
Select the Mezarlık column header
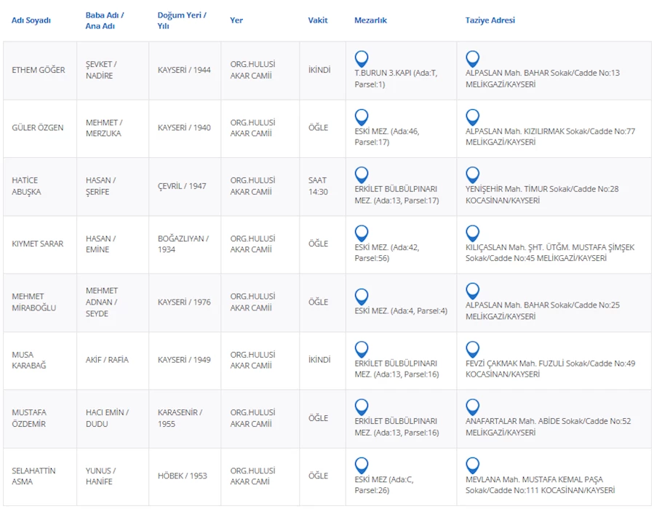coord(370,20)
